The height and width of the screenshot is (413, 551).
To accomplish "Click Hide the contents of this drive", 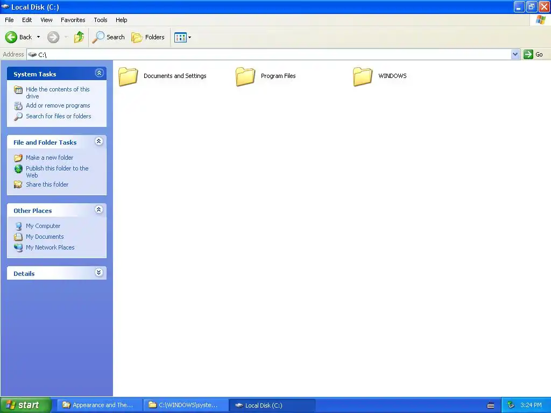I will pos(58,92).
